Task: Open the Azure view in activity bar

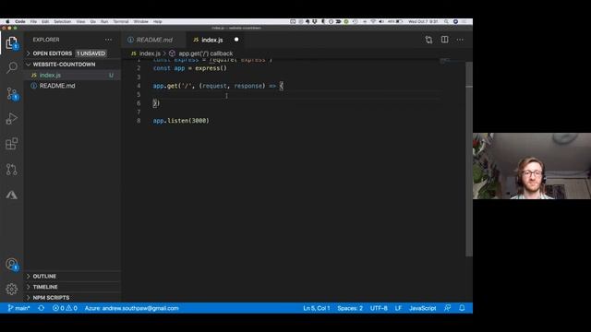Action: pyautogui.click(x=12, y=195)
